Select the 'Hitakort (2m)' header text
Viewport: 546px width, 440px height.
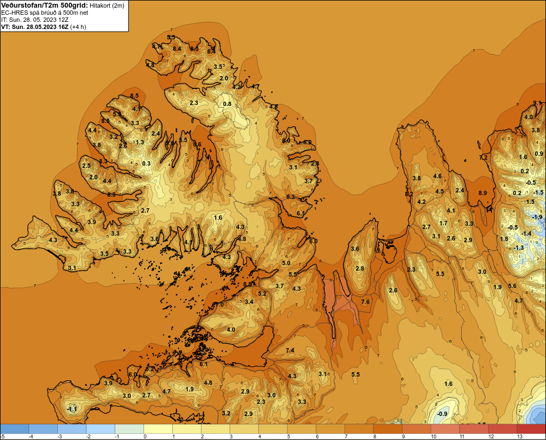click(107, 5)
